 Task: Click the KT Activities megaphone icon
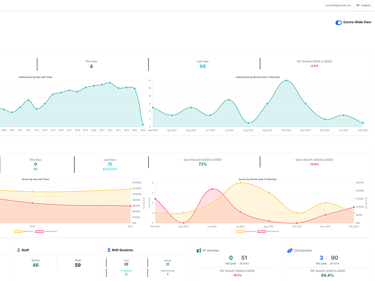(x=199, y=250)
